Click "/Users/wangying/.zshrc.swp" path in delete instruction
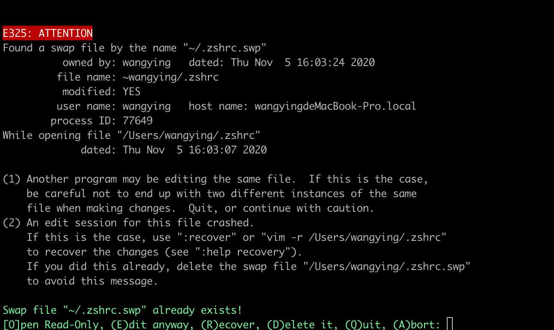 [x=386, y=267]
